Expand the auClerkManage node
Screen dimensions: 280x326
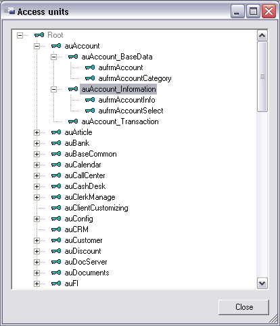[x=37, y=197]
